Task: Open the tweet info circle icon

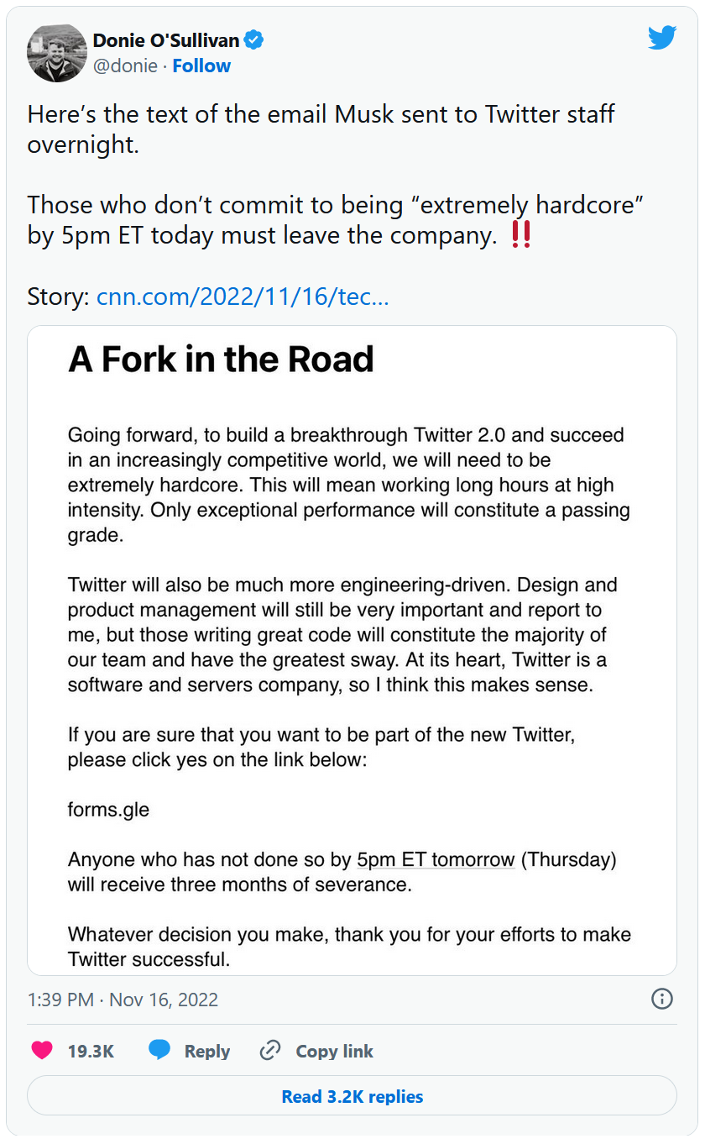Action: pyautogui.click(x=662, y=999)
